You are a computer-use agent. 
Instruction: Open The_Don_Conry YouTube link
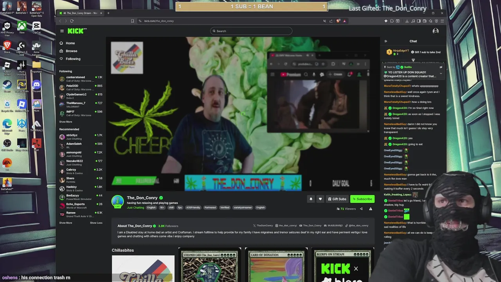pyautogui.click(x=310, y=226)
